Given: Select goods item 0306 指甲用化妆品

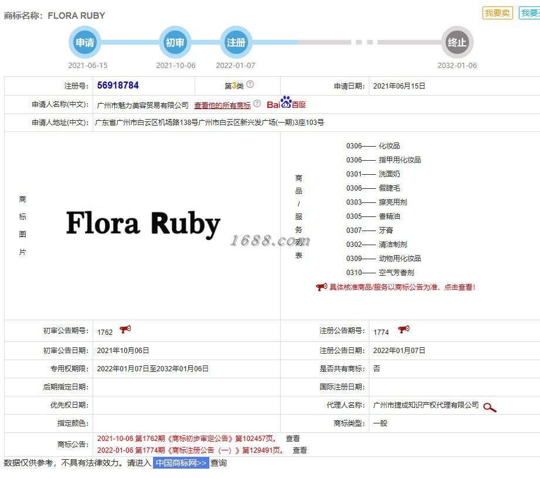Looking at the screenshot, I should tap(383, 160).
